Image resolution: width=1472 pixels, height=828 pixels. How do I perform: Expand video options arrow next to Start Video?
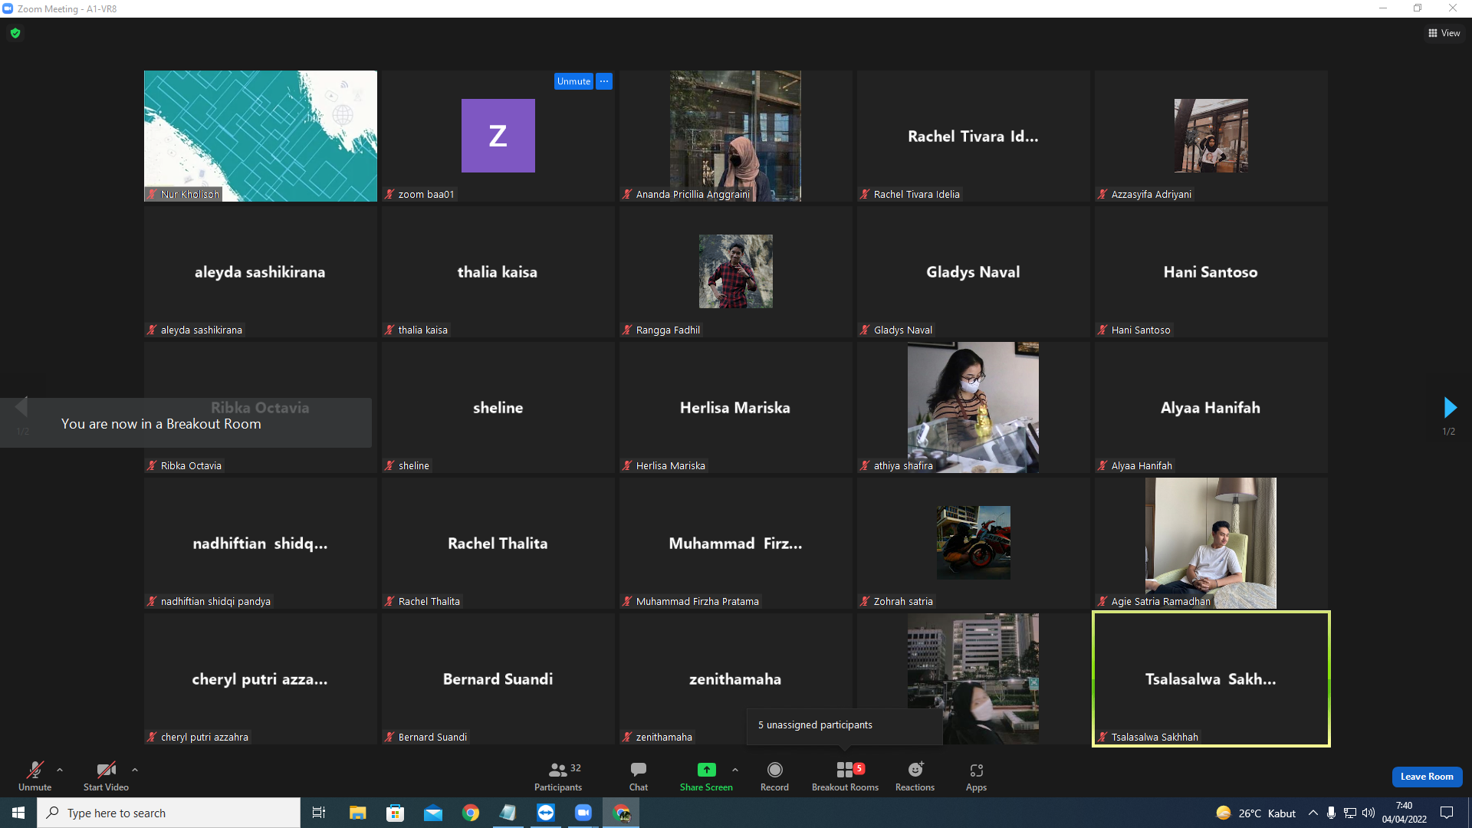click(135, 770)
